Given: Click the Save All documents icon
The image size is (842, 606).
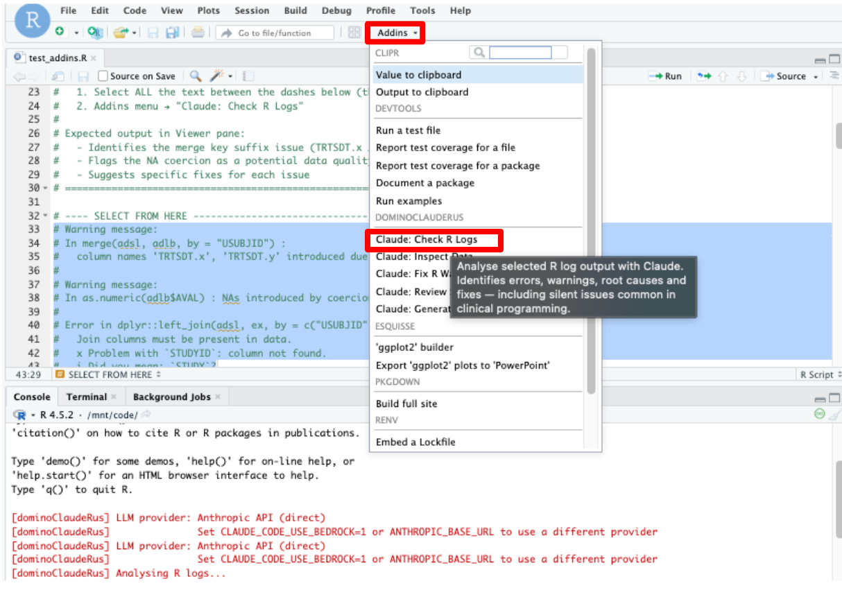Looking at the screenshot, I should tap(172, 32).
